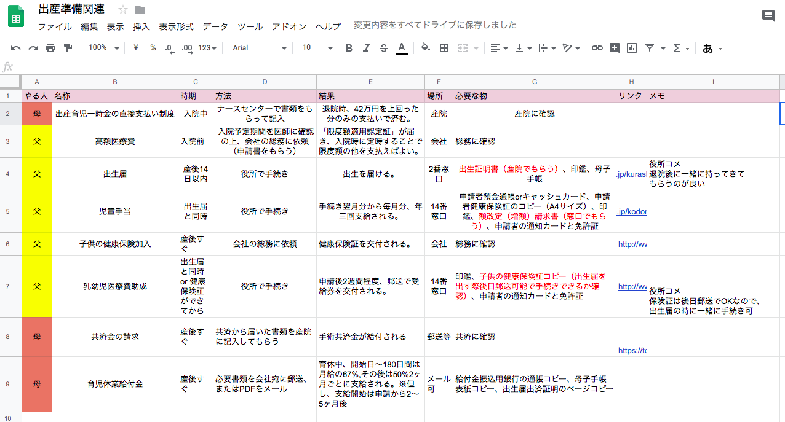Open the Borders tool
The image size is (785, 422).
[444, 48]
